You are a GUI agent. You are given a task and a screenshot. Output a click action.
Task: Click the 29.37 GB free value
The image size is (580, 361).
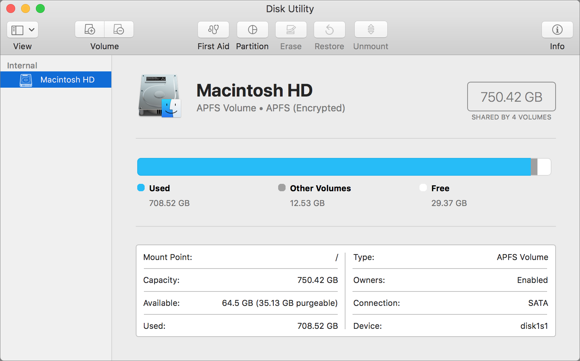click(449, 203)
